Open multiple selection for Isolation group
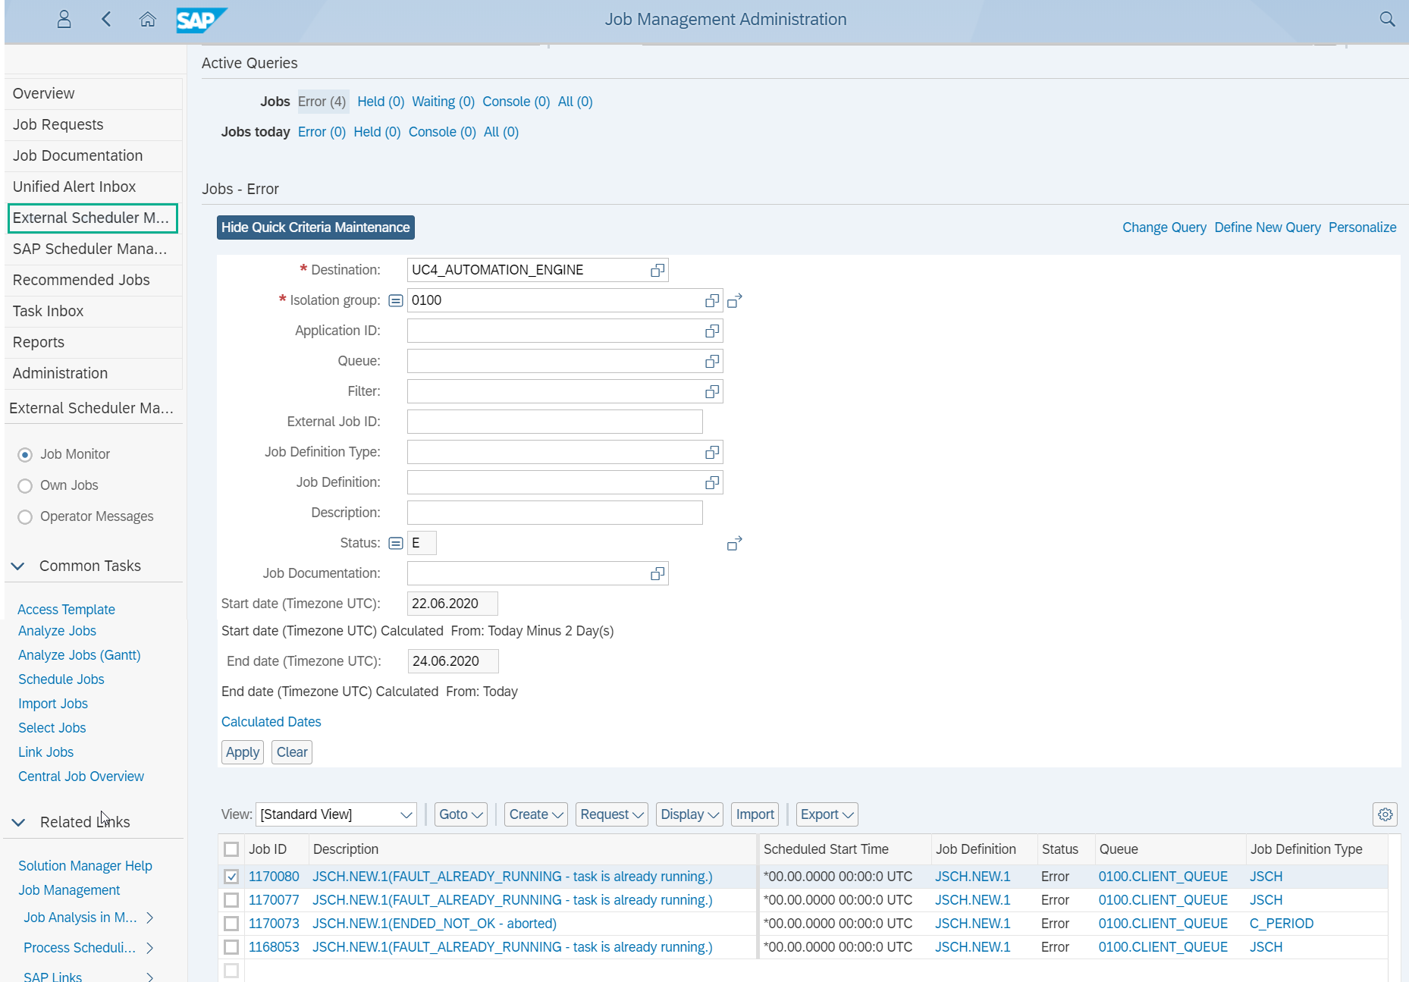Viewport: 1409px width, 982px height. coord(734,300)
